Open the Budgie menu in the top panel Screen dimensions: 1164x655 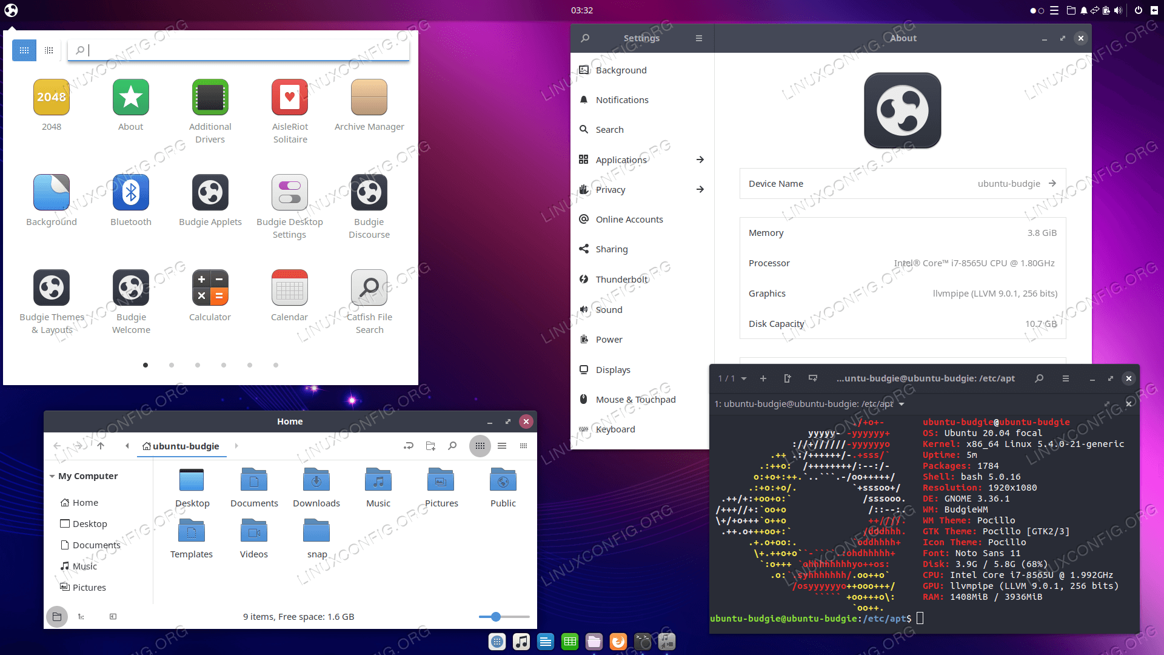12,10
